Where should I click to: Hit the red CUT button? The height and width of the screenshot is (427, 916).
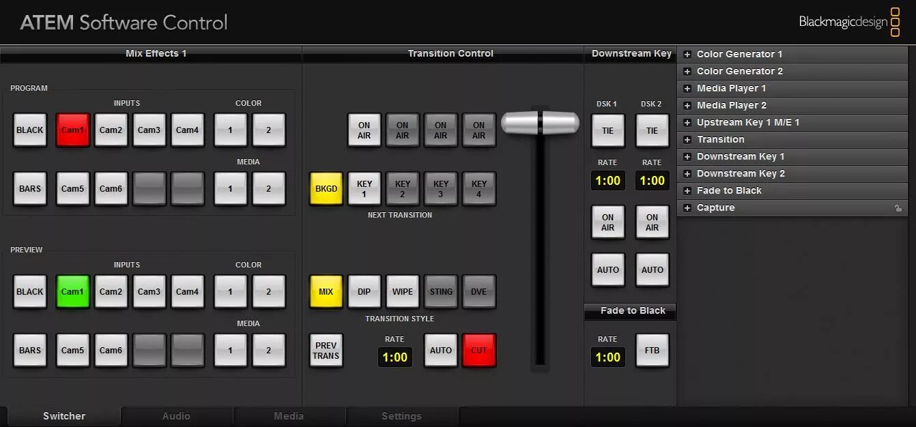tap(479, 350)
